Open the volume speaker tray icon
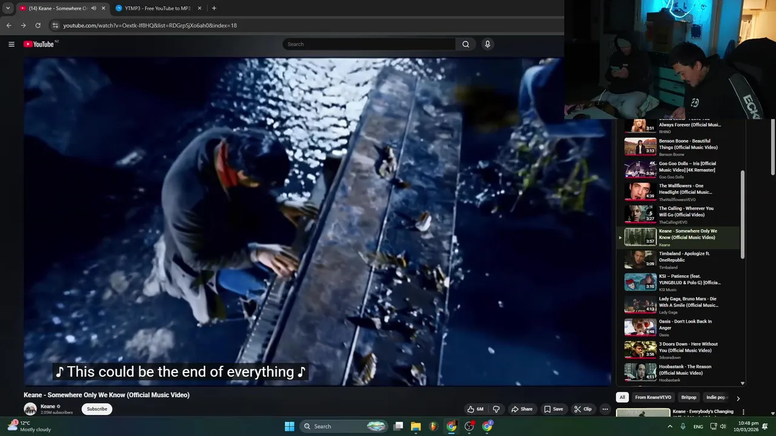Viewport: 776px width, 436px height. [x=723, y=426]
